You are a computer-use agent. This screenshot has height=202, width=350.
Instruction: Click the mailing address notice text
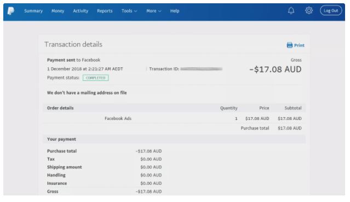point(87,93)
